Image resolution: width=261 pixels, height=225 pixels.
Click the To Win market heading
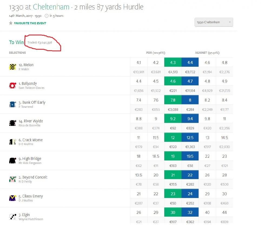tap(16, 42)
